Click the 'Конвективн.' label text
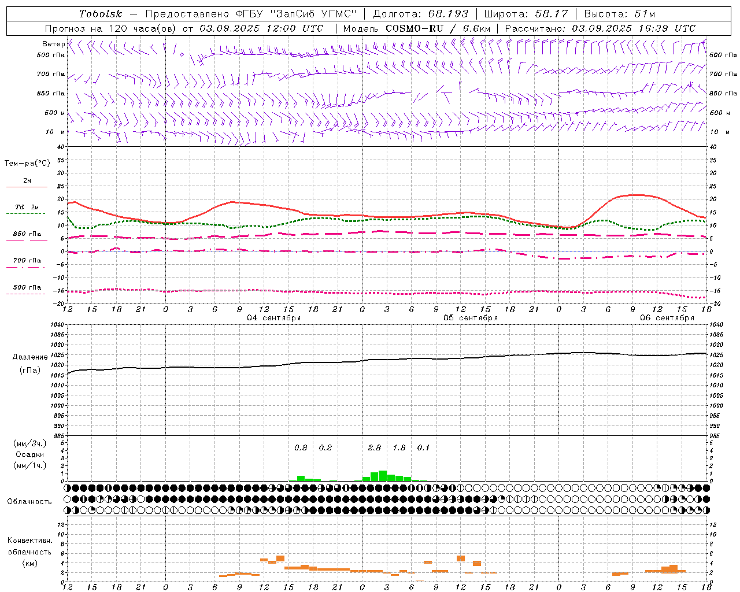 point(29,541)
